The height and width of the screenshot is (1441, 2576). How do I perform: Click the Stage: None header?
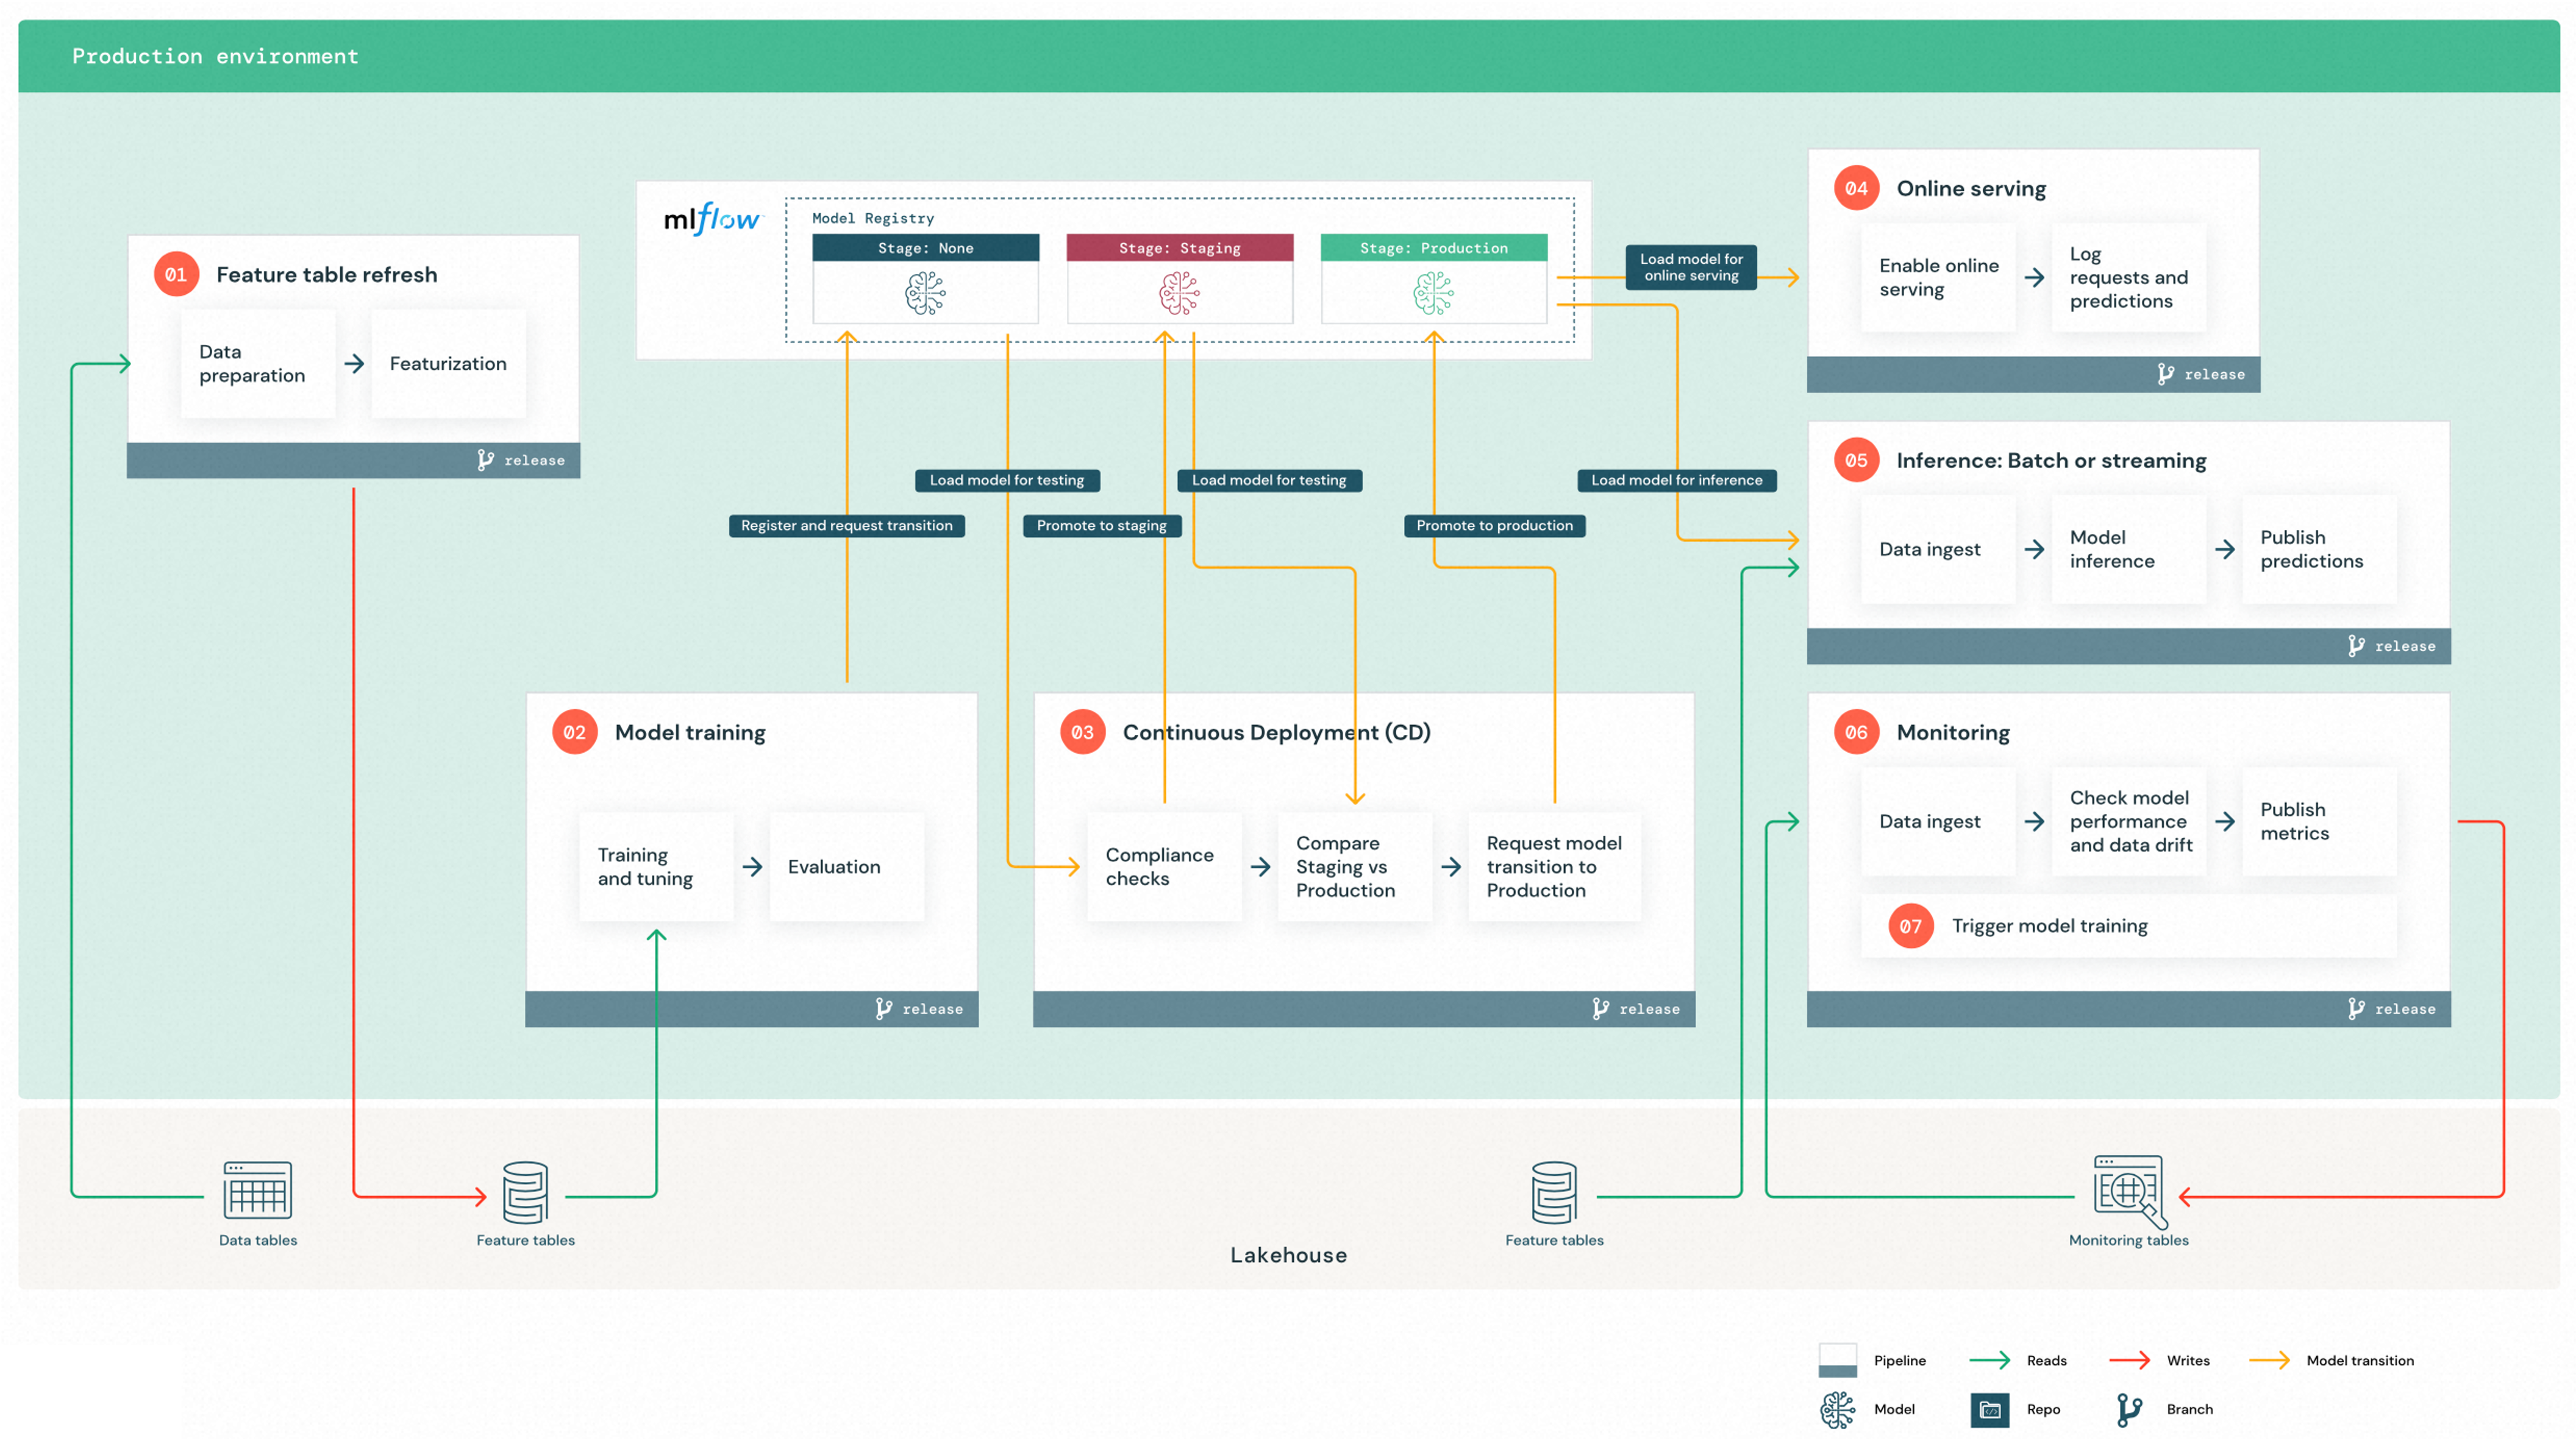pos(925,248)
